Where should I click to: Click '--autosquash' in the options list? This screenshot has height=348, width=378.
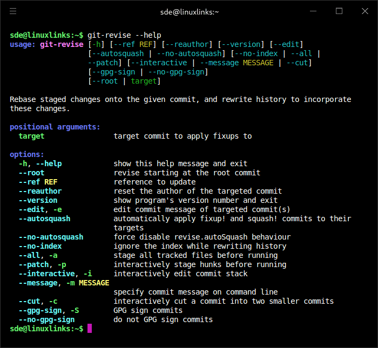point(45,219)
